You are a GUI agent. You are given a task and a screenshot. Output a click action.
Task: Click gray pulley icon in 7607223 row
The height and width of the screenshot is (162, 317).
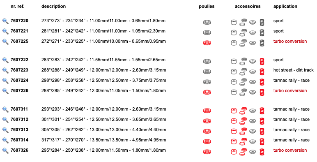pos(207,72)
